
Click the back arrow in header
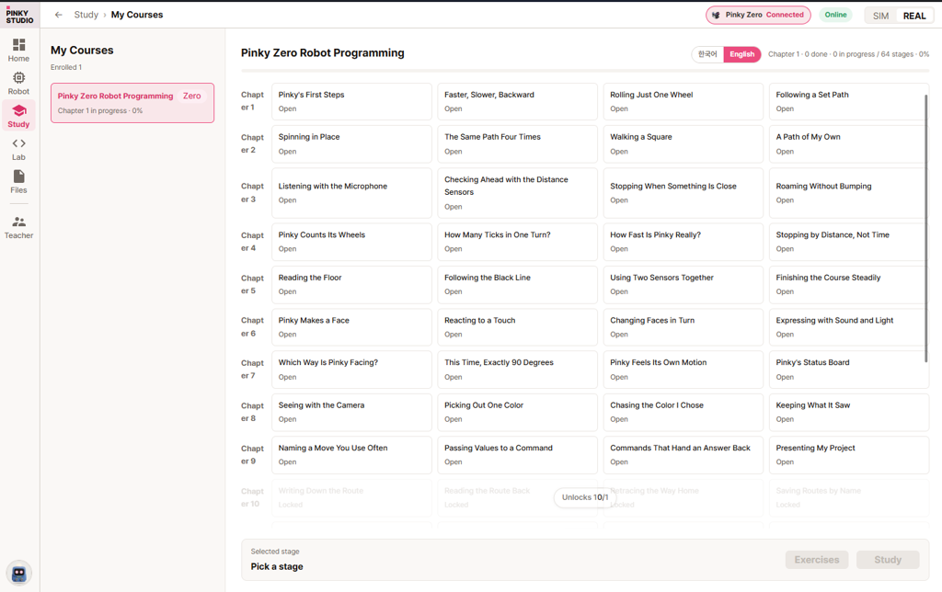click(x=58, y=15)
